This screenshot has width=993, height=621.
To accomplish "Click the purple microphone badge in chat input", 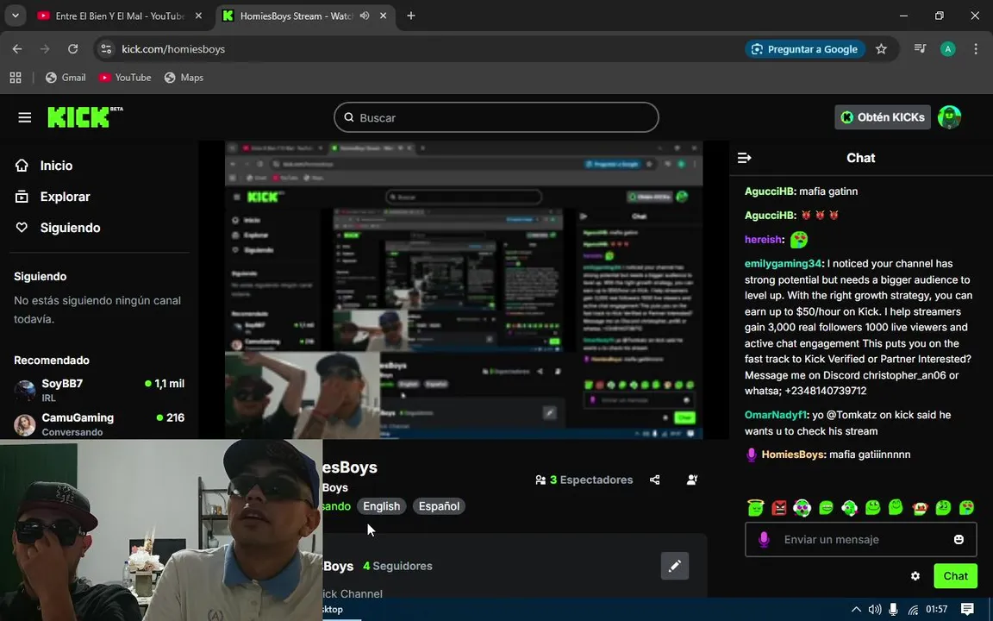I will tap(764, 539).
